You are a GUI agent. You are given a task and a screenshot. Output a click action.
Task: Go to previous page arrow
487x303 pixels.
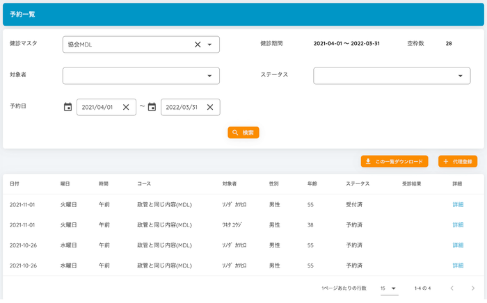click(451, 288)
